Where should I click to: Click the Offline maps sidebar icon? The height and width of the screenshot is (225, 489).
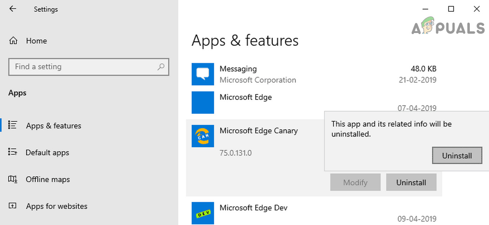point(13,179)
